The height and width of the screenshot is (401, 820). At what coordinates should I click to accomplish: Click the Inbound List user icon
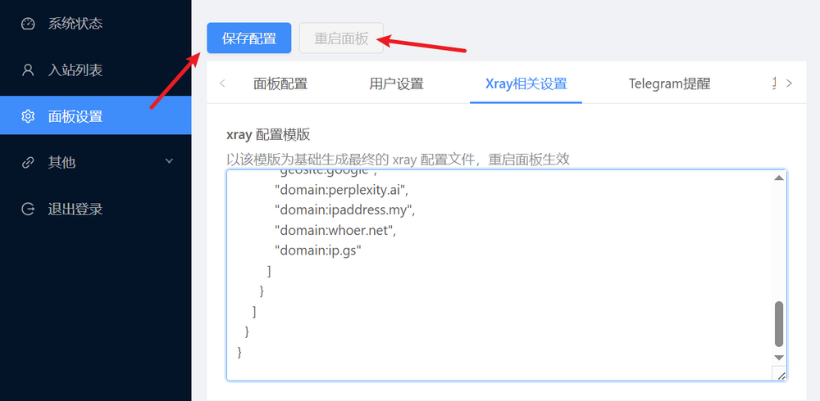(x=28, y=70)
